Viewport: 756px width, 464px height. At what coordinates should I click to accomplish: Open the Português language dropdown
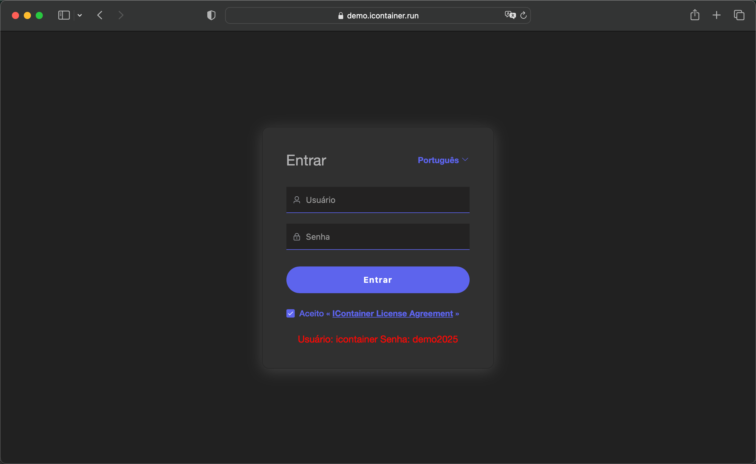(443, 160)
